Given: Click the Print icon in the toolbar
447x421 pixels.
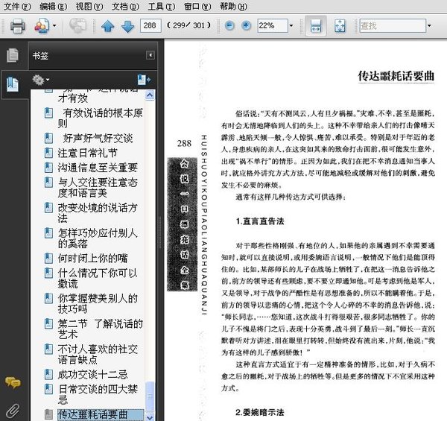Looking at the screenshot, I should click(17, 26).
